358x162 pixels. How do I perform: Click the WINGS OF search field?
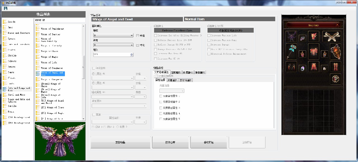point(60,20)
